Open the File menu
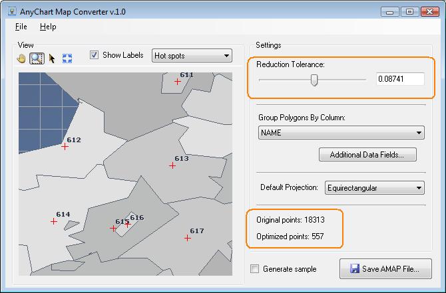 click(x=21, y=27)
